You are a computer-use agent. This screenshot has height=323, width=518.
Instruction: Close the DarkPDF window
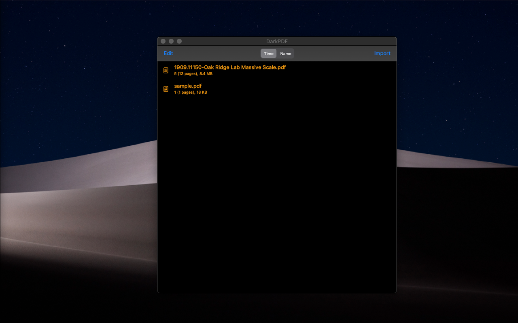tap(163, 41)
